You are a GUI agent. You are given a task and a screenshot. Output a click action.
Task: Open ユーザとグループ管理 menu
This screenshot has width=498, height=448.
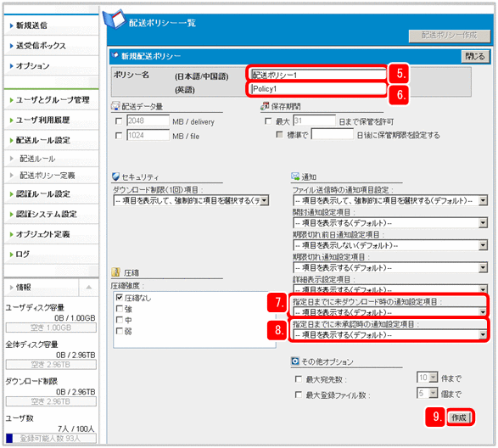click(52, 100)
